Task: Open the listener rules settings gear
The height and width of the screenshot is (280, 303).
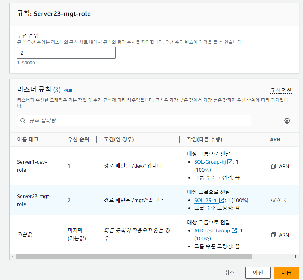Action: coord(287,121)
